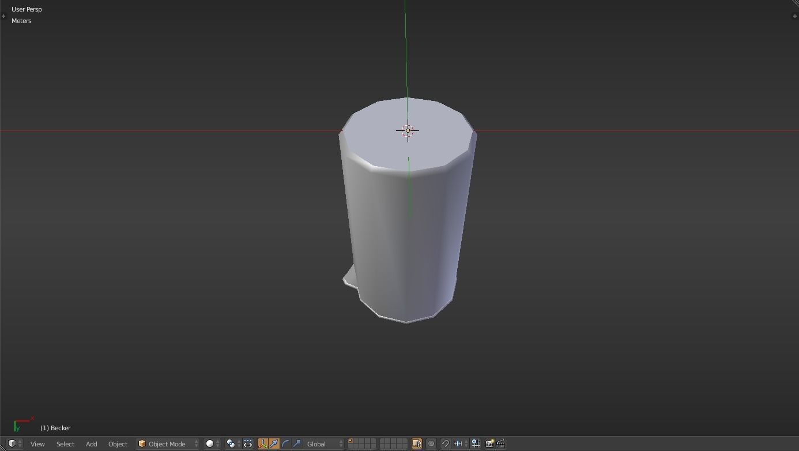Image resolution: width=799 pixels, height=451 pixels.
Task: Click the '(1) Becker' object name text
Action: pos(55,428)
